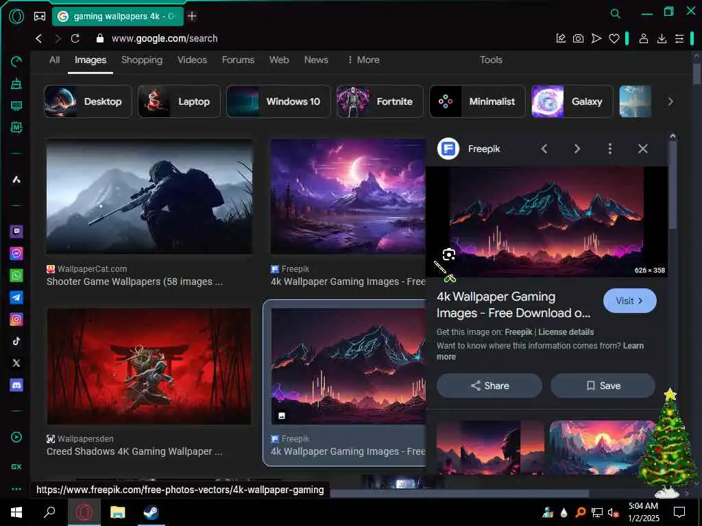Open Messenger in the sidebar
The height and width of the screenshot is (526, 702).
[x=16, y=253]
